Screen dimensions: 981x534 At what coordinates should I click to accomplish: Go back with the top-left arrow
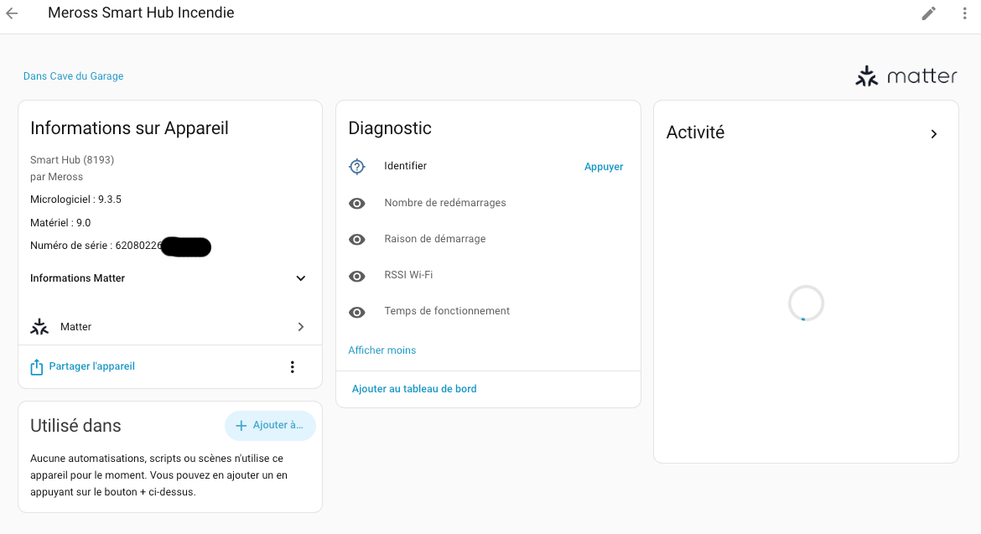(x=12, y=13)
